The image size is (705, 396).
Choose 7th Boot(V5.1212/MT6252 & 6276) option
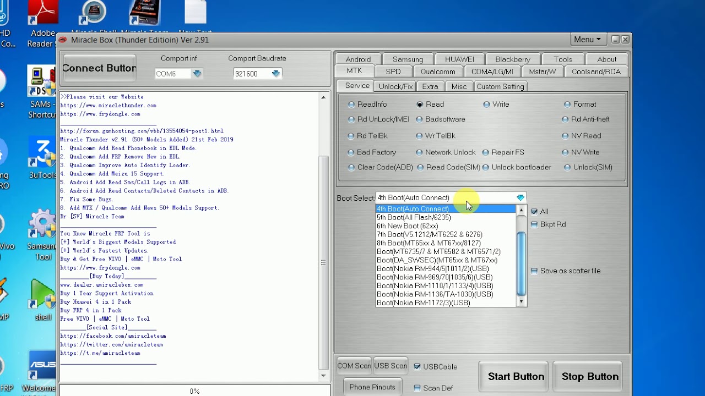click(x=446, y=234)
